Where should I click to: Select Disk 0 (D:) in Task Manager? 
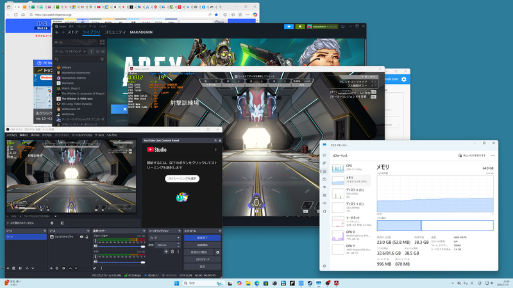click(351, 193)
